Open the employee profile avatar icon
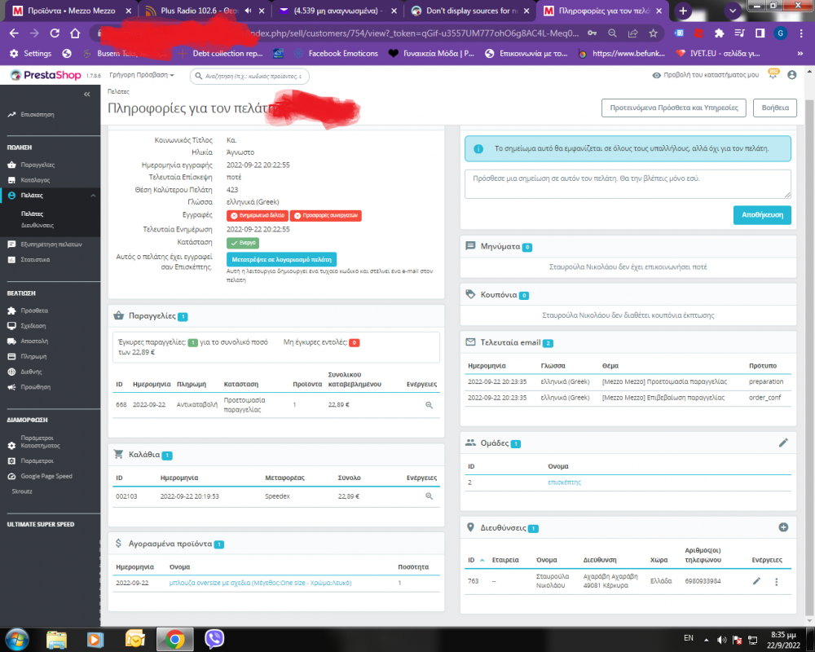This screenshot has width=815, height=652. (791, 75)
